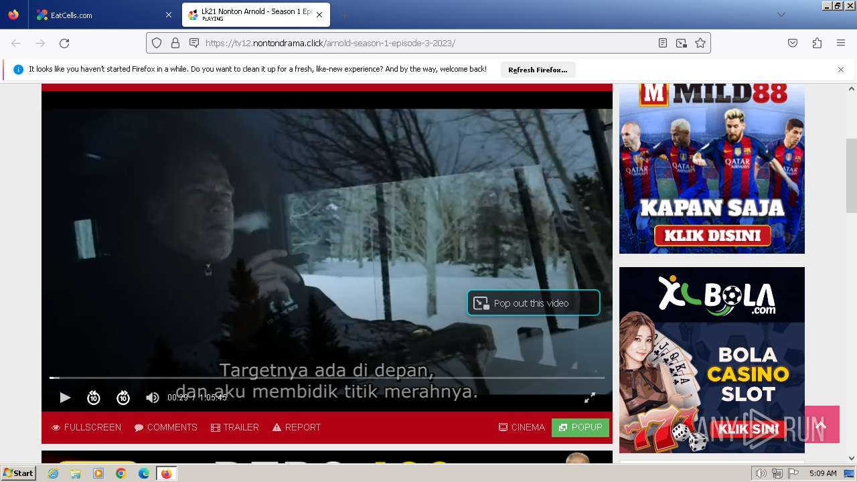Dismiss the refresh Firefox notification
The image size is (857, 482).
coord(841,70)
